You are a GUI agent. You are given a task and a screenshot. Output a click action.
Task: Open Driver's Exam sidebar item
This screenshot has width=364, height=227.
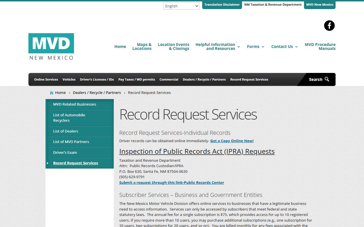click(x=80, y=152)
